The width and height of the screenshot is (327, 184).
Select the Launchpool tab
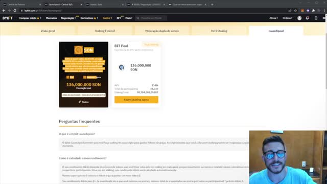coord(276,31)
